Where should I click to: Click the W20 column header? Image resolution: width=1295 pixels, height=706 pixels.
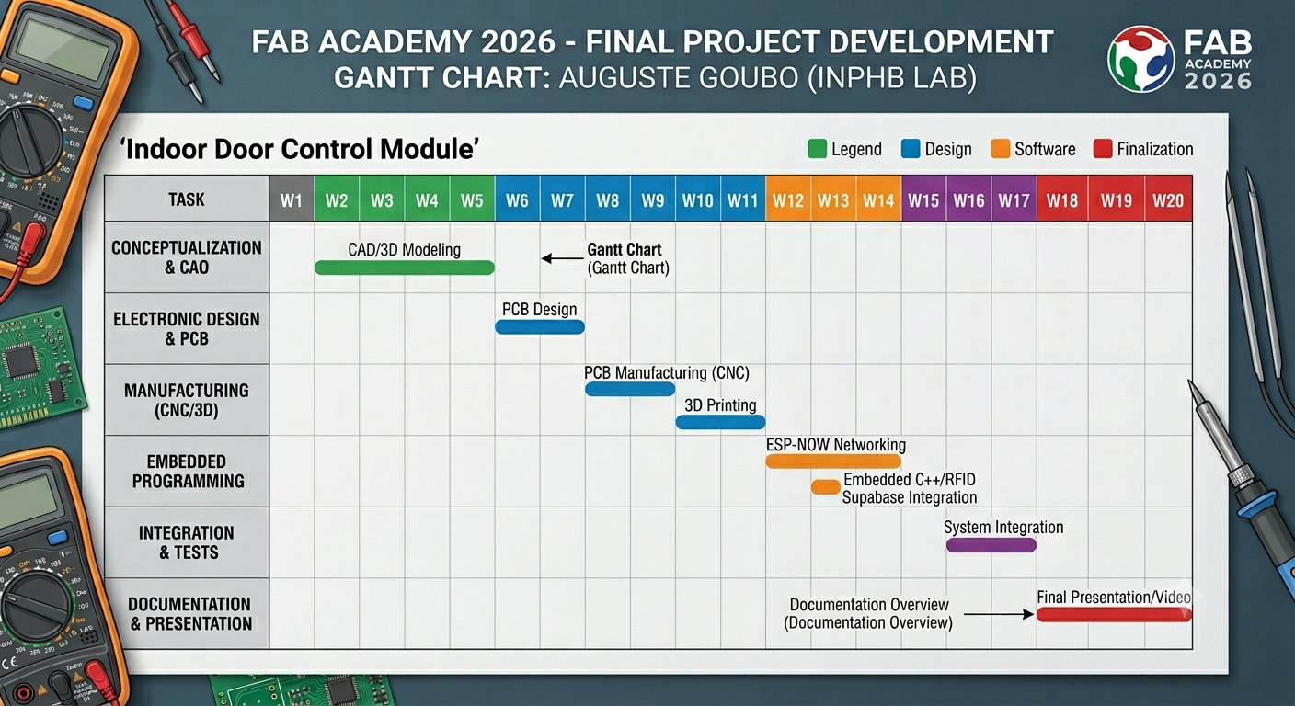tap(1168, 199)
